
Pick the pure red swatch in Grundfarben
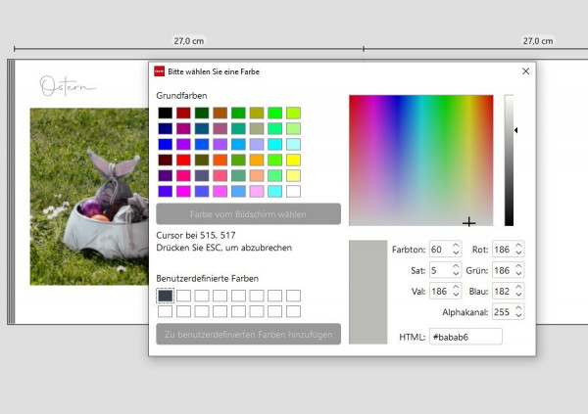point(183,160)
